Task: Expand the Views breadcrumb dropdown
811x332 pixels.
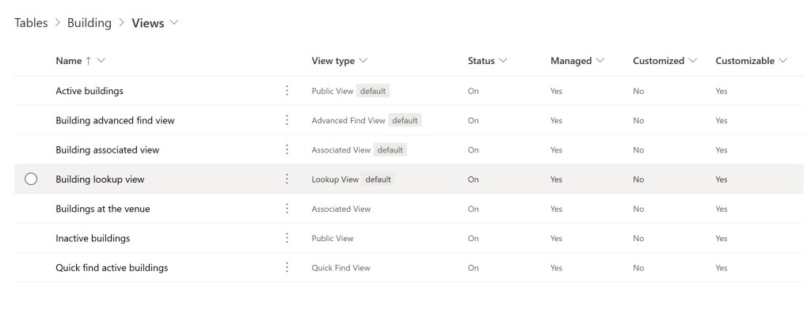Action: coord(173,23)
